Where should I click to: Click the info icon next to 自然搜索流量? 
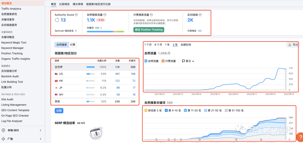(105, 15)
